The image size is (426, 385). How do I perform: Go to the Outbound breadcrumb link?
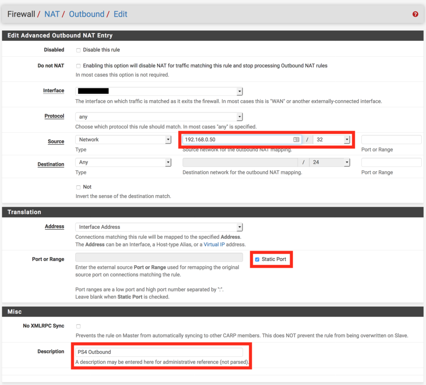[x=87, y=14]
